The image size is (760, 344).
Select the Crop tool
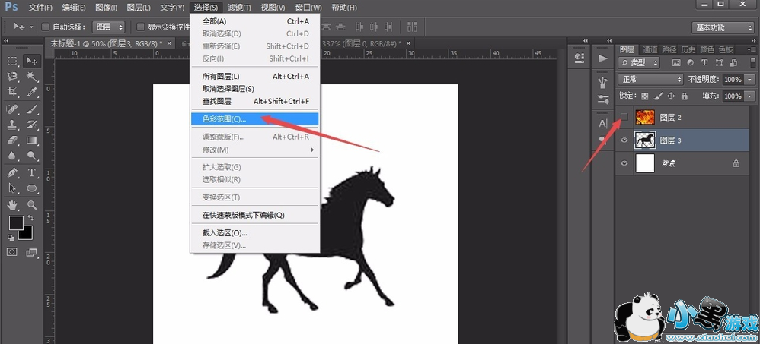[13, 93]
